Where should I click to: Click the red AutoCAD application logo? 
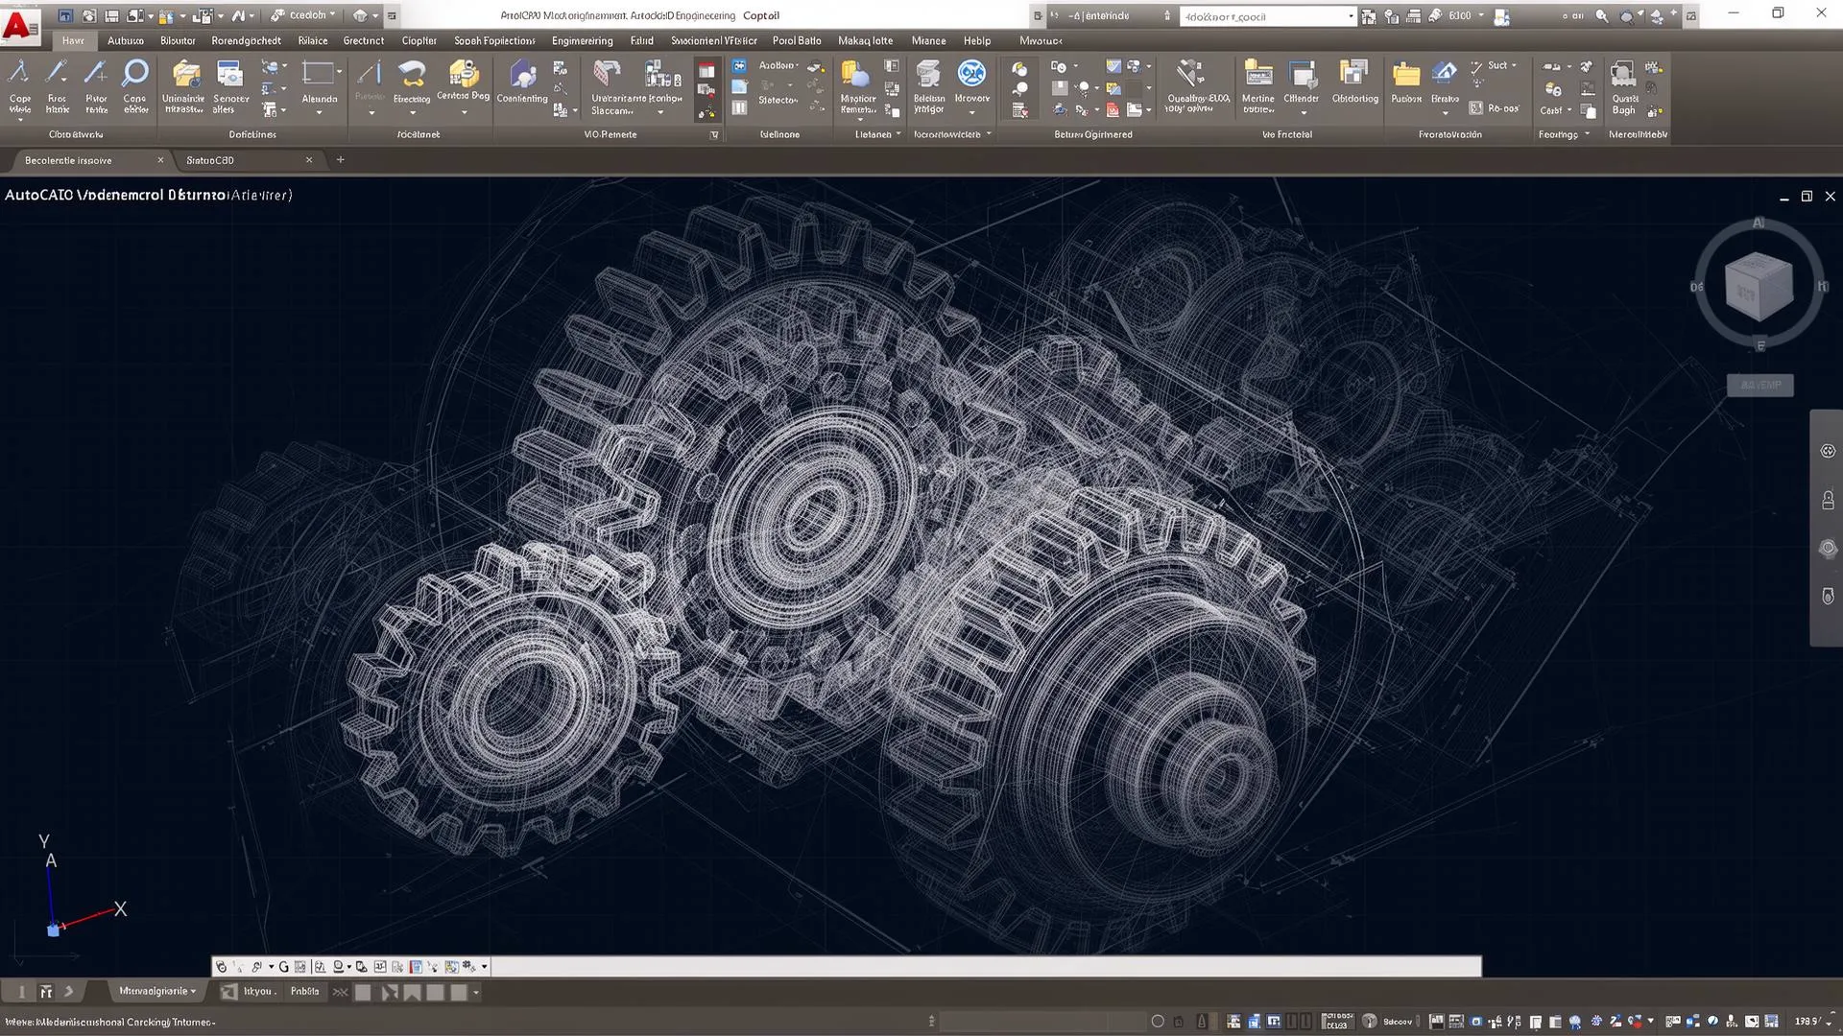[20, 25]
